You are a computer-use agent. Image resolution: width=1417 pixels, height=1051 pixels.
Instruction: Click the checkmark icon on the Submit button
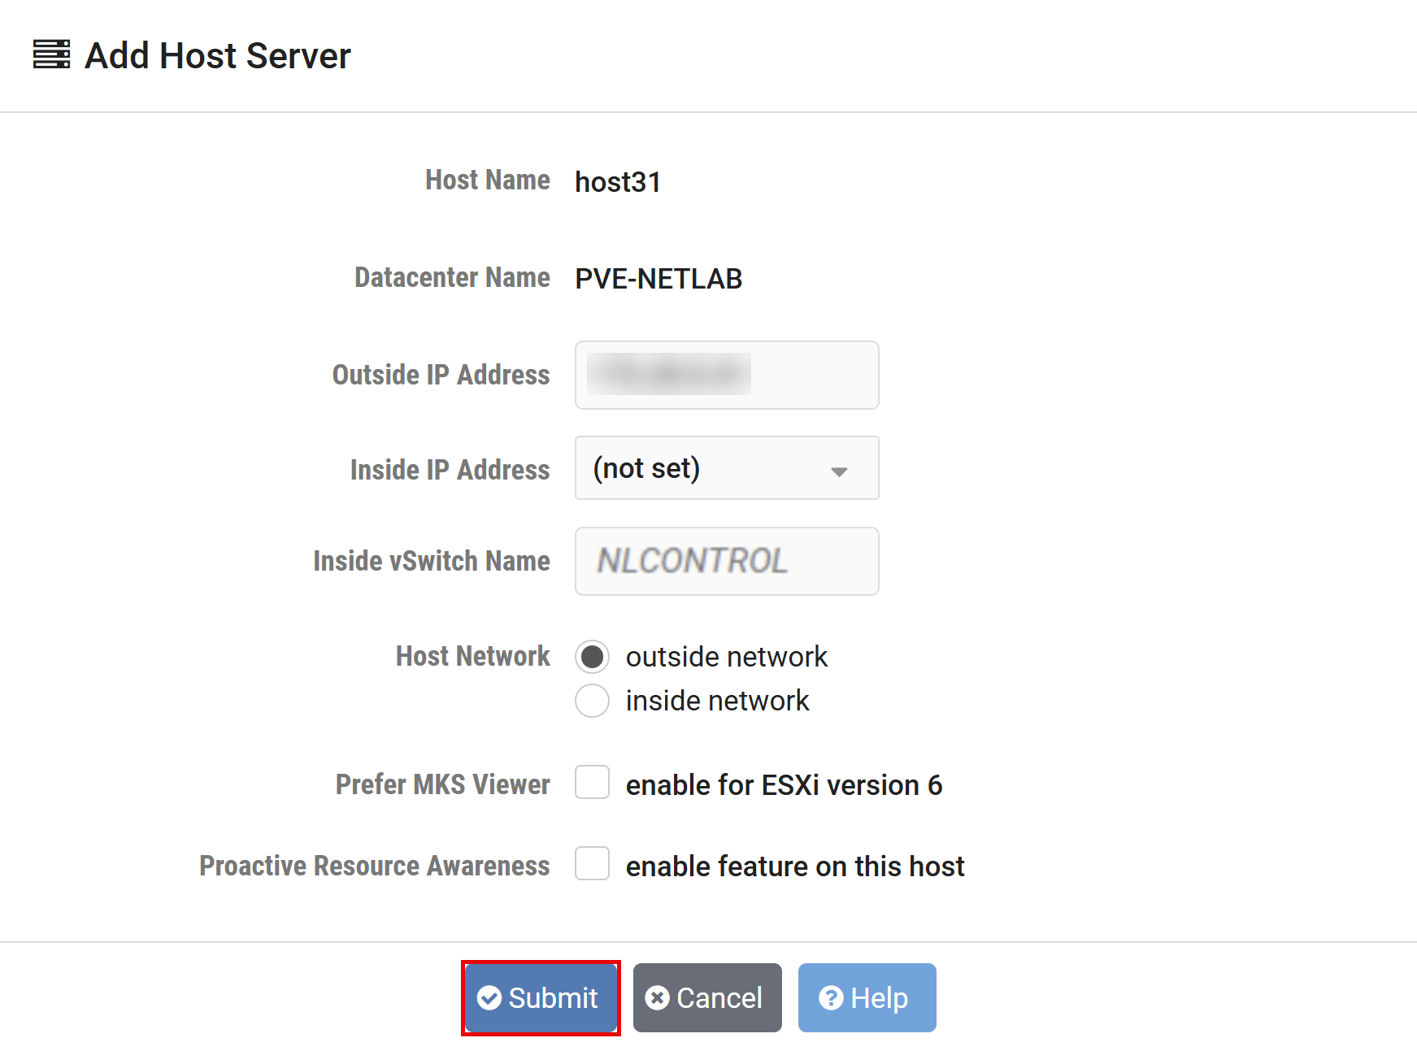point(489,997)
